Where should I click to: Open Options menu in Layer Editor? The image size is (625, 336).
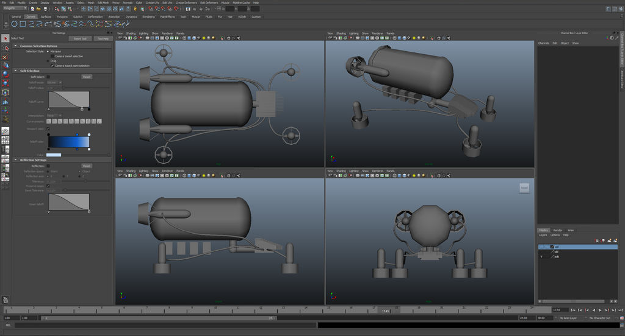tap(555, 235)
